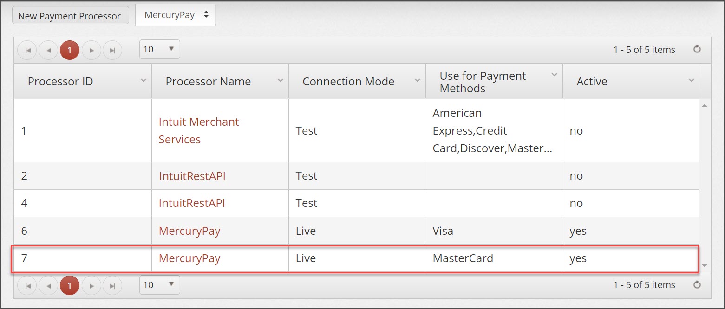Click scroll up arrow of grid scrollbar
Screen dimensions: 725x309
coord(705,106)
